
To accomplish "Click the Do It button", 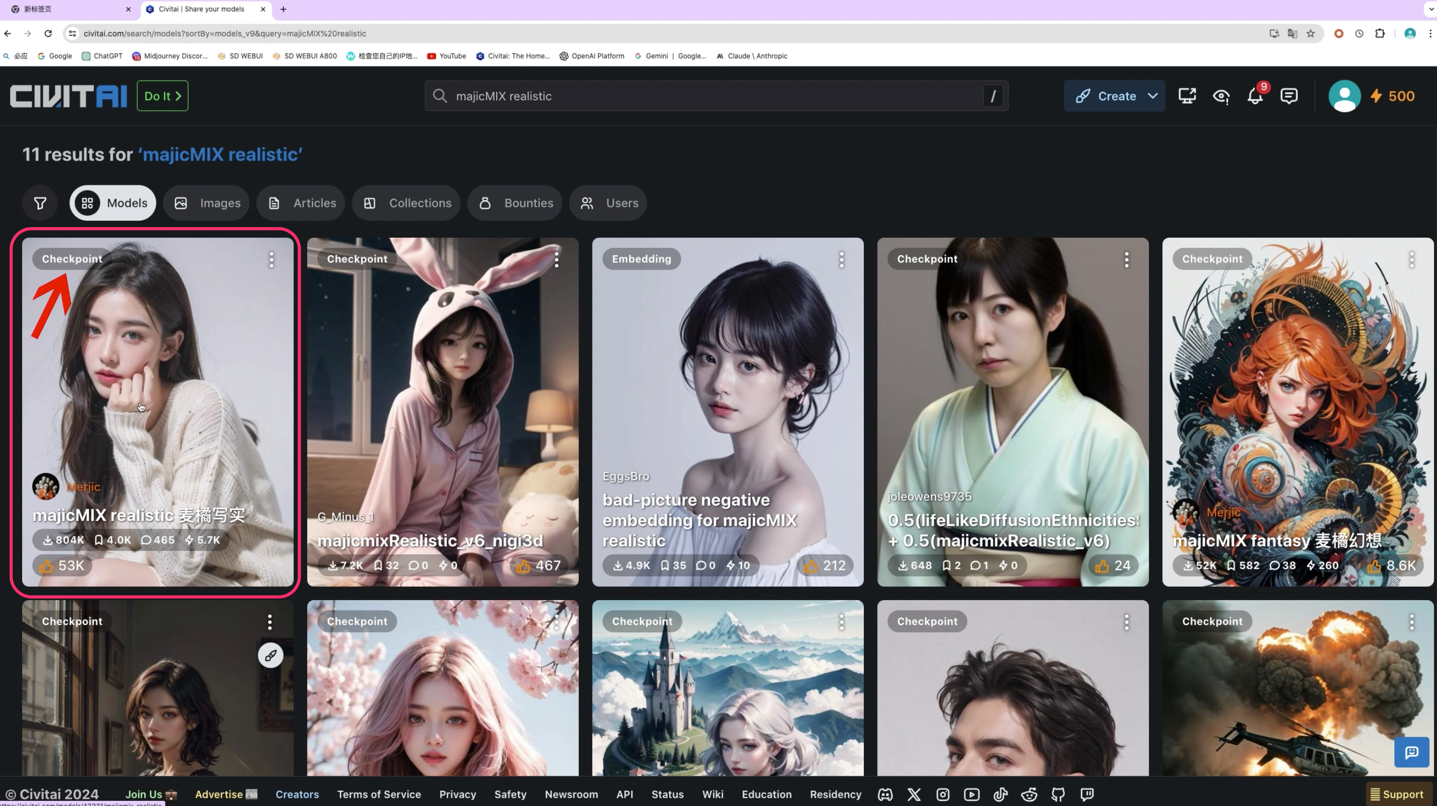I will [x=162, y=96].
